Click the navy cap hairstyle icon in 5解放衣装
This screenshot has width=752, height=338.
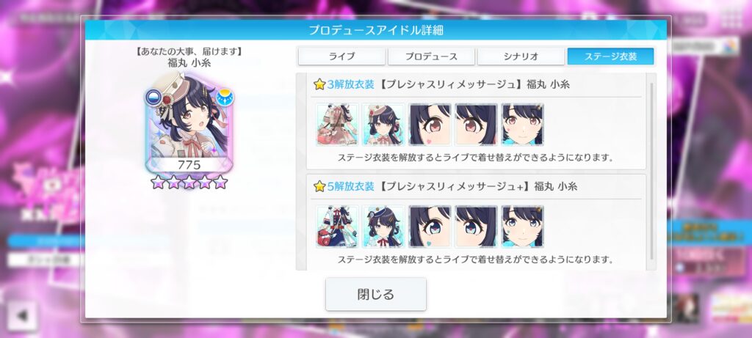pyautogui.click(x=383, y=227)
